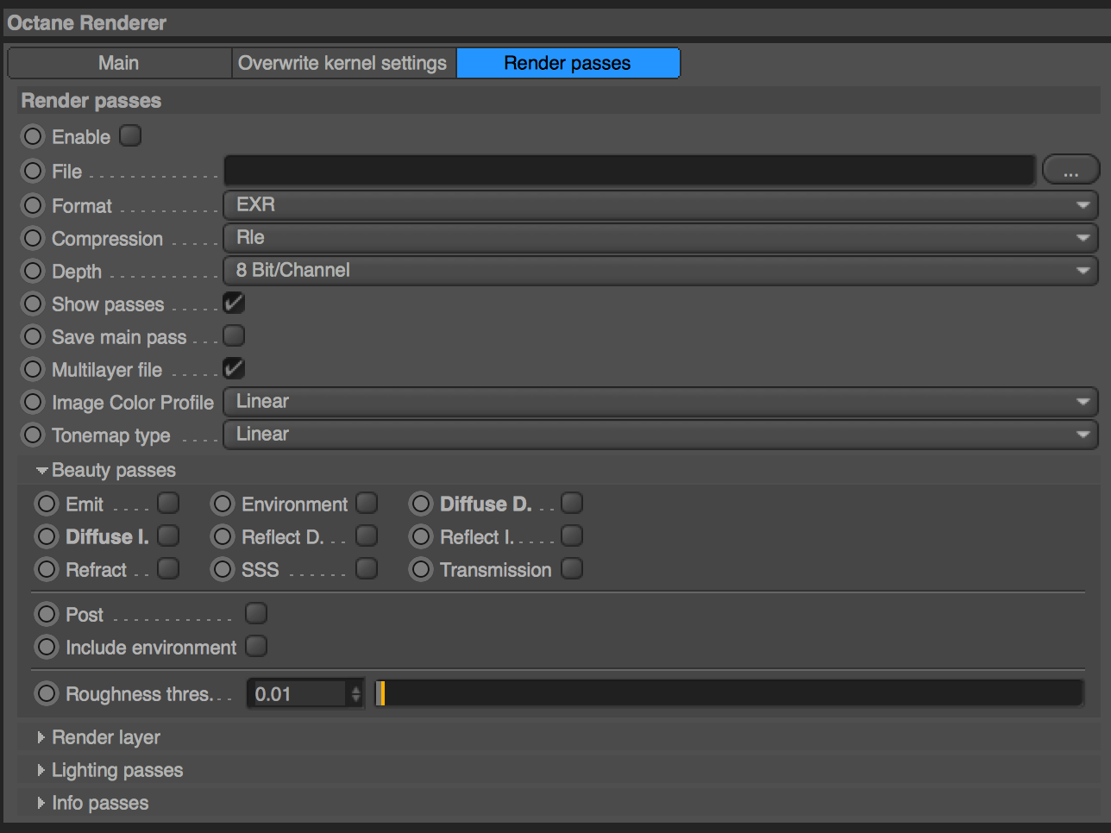Uncheck the Multilayer file checkbox
This screenshot has width=1111, height=833.
pos(234,368)
